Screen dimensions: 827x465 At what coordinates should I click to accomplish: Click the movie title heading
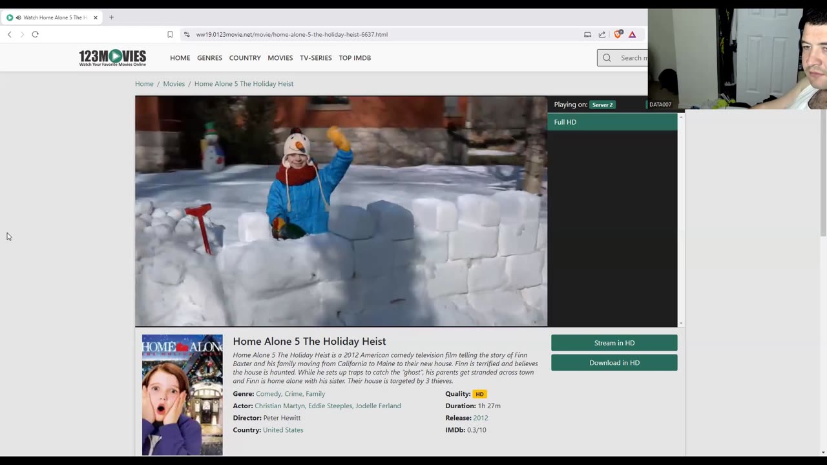(x=309, y=341)
